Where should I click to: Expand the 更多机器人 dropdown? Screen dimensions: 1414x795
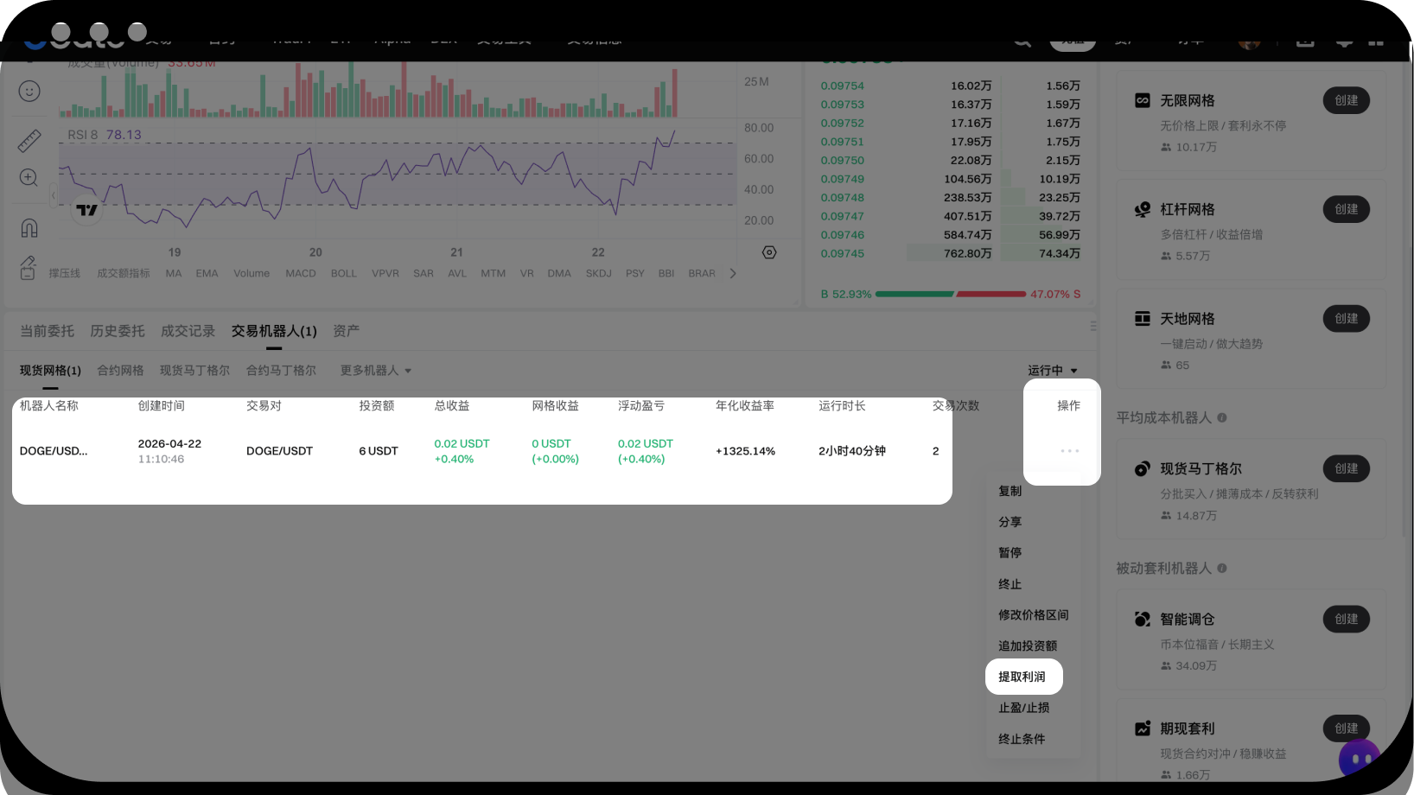375,371
